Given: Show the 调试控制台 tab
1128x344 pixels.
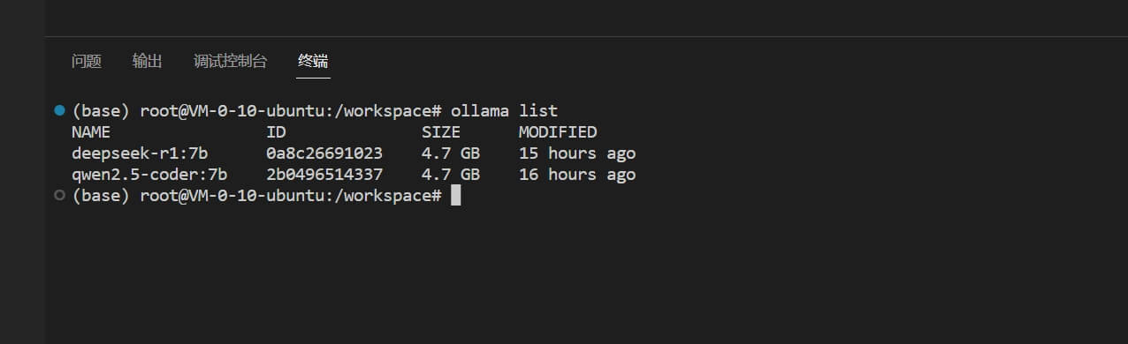Looking at the screenshot, I should (x=230, y=61).
